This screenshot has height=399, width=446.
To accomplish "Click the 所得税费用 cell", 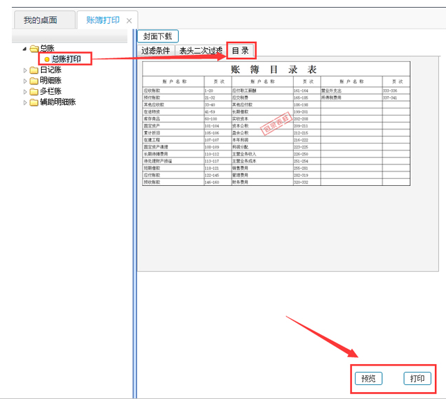I will 351,97.
